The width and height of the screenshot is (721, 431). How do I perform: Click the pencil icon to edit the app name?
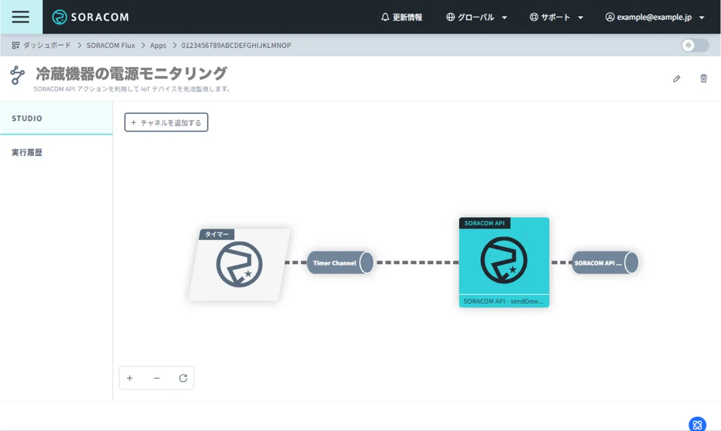coord(677,79)
